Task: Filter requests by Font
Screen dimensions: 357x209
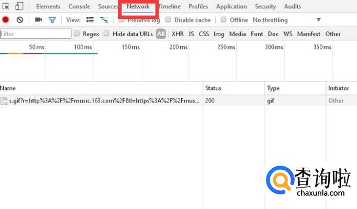Action: click(257, 34)
